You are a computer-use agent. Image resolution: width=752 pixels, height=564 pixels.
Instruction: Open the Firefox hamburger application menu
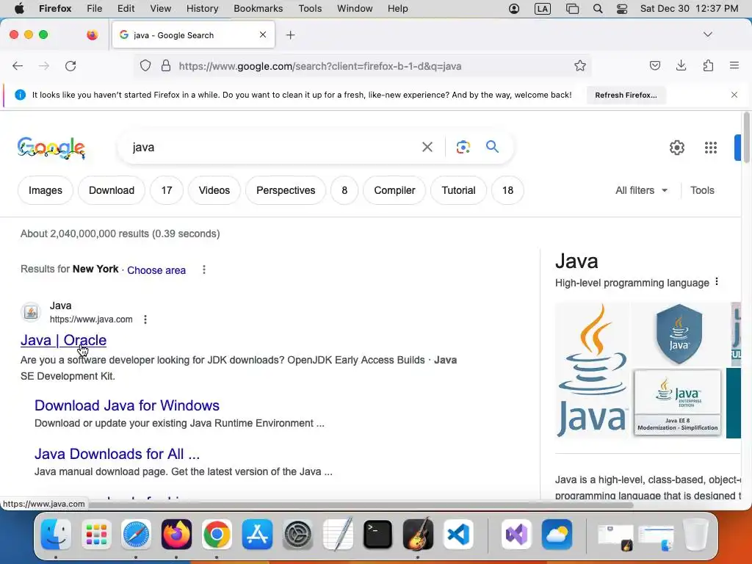734,65
